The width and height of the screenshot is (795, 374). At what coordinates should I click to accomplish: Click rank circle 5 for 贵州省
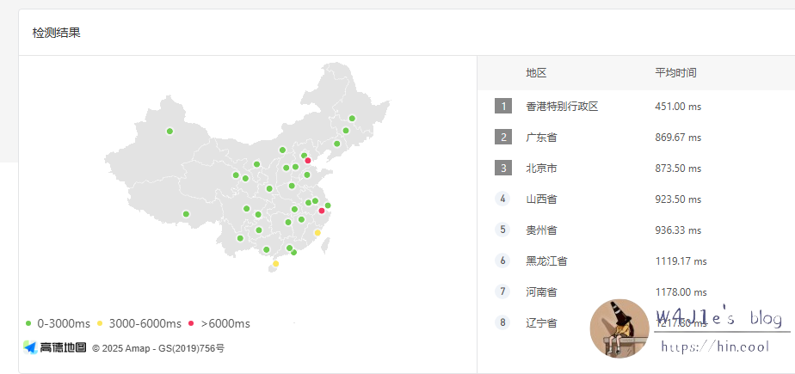coord(503,230)
